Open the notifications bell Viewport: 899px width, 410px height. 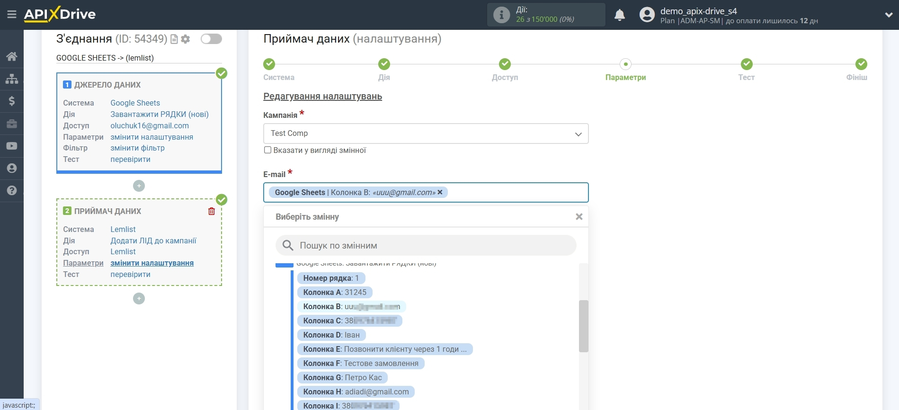[x=620, y=15]
